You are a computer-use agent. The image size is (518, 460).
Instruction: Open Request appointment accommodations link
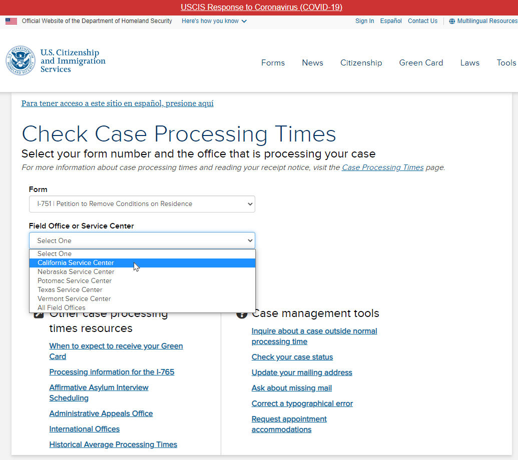289,424
